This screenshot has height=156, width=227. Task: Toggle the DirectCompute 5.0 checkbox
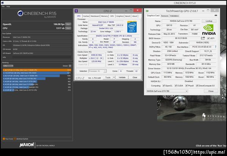tap(197, 86)
